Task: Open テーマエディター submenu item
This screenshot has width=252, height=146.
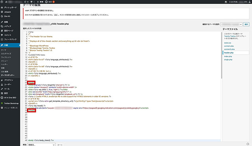Action: pos(8,75)
